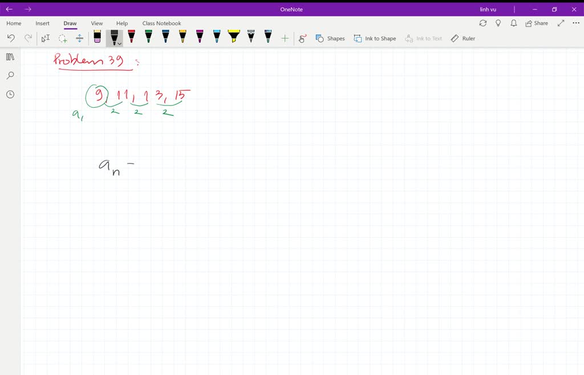Viewport: 584px width, 375px height.
Task: Open the Shapes gallery
Action: [330, 38]
